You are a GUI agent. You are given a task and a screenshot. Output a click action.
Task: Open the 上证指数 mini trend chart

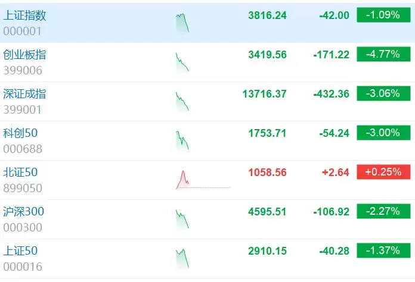tap(182, 23)
